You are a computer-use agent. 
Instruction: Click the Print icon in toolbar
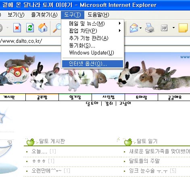coord(150,28)
